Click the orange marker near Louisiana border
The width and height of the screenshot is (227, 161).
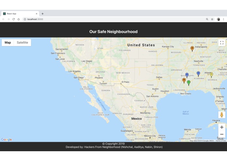coord(184,80)
